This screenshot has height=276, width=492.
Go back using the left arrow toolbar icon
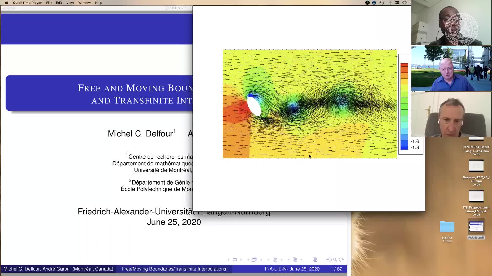pos(228,259)
